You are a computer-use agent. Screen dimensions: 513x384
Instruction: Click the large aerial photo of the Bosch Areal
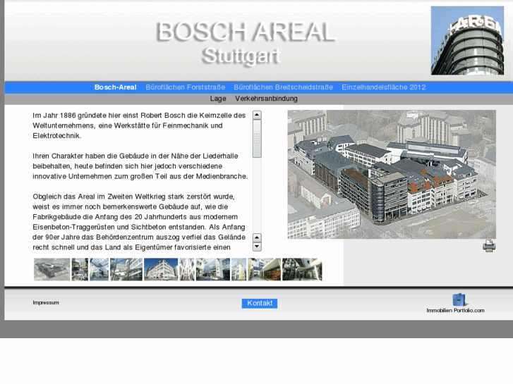(392, 174)
